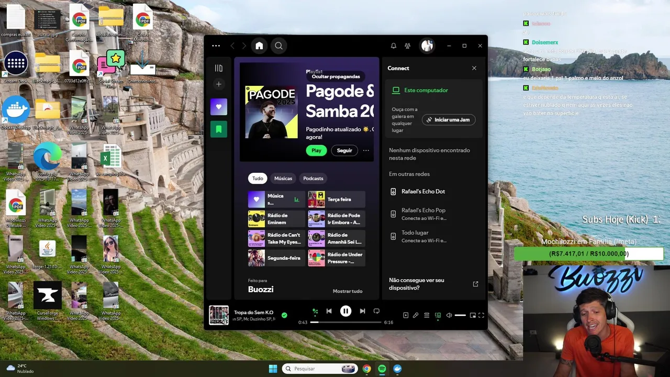The image size is (670, 377).
Task: Click taskbar Pesquisar search box
Action: [320, 369]
